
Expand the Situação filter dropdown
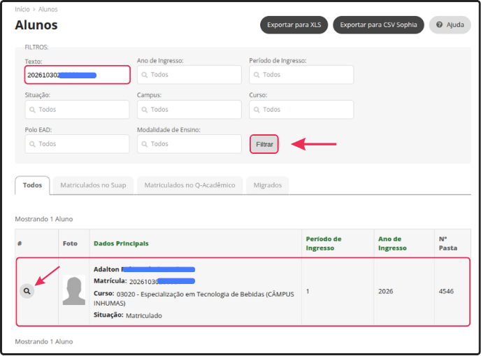[77, 110]
